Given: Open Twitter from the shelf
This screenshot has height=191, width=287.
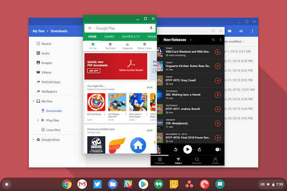Looking at the screenshot, I should [x=97, y=184].
